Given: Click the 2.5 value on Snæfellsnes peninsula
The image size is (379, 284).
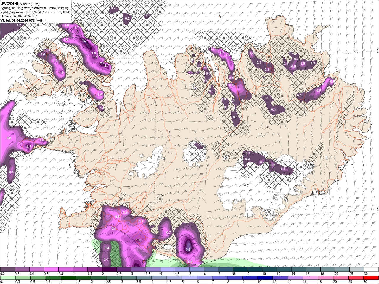Looking at the screenshot, I should 29,146.
